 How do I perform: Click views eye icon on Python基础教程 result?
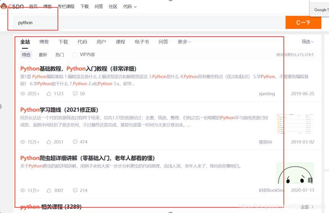[23, 94]
